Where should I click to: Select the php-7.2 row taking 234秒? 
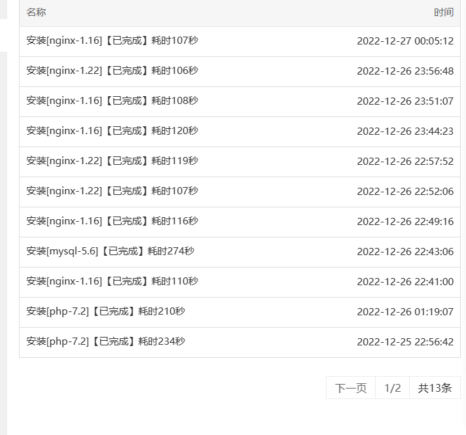pos(240,342)
